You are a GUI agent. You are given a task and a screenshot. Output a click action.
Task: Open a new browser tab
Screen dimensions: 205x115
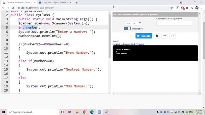[x=77, y=3]
